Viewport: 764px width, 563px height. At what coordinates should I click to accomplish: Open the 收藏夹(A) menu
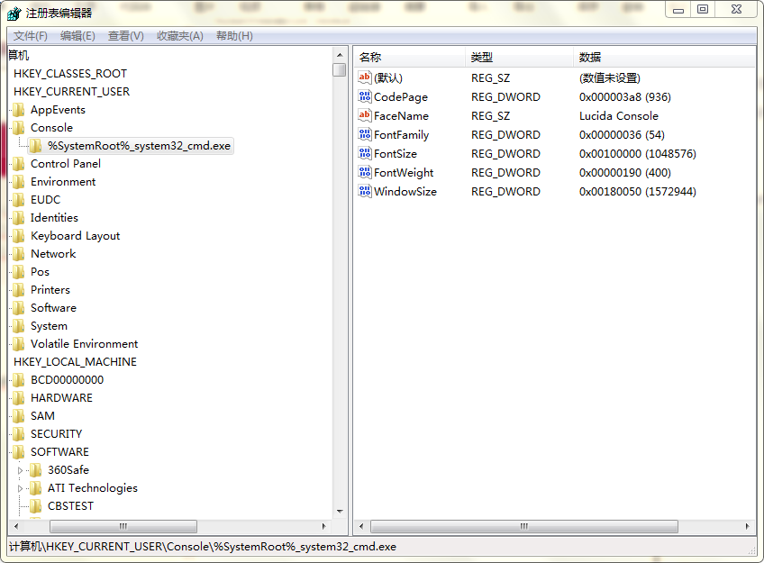coord(180,35)
